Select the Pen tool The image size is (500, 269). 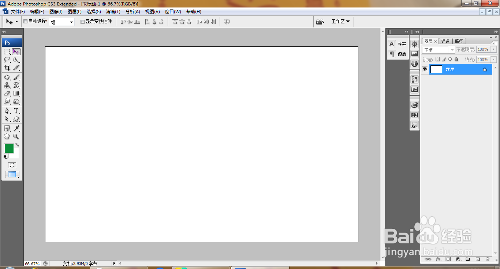[7, 111]
